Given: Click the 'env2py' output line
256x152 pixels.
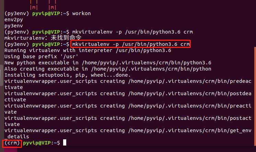Looking at the screenshot, I should coord(13,20).
